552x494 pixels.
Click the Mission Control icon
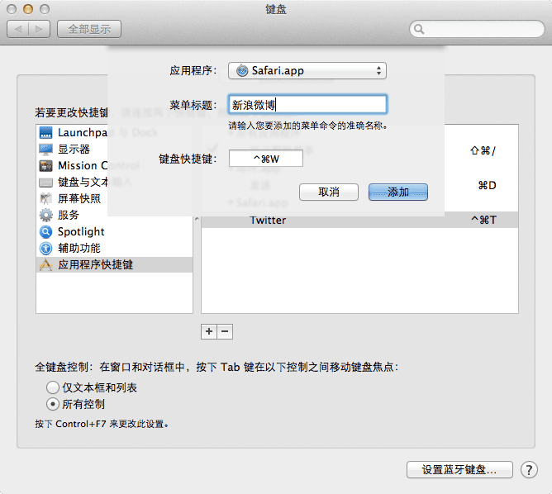tap(45, 166)
